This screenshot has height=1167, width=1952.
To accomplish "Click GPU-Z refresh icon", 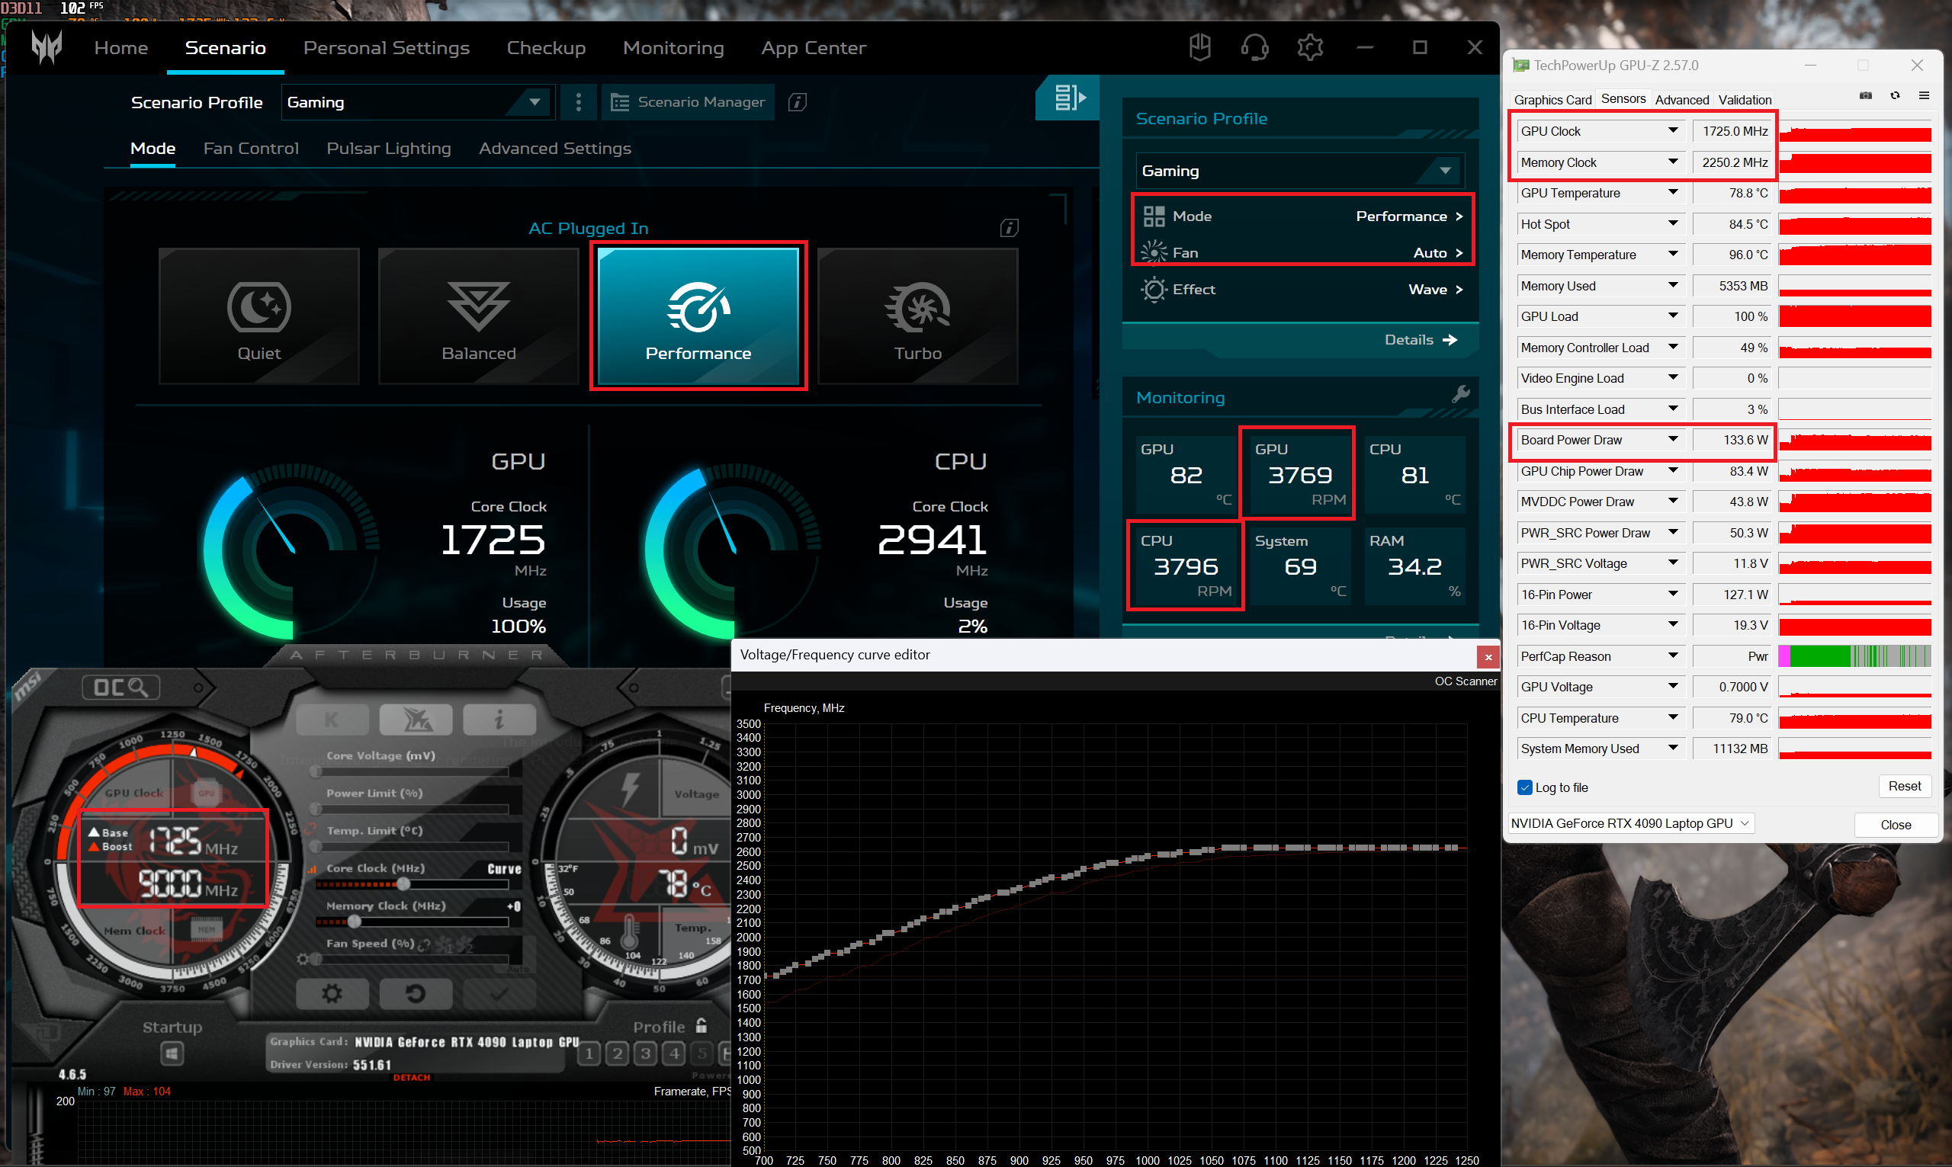I will pyautogui.click(x=1896, y=95).
